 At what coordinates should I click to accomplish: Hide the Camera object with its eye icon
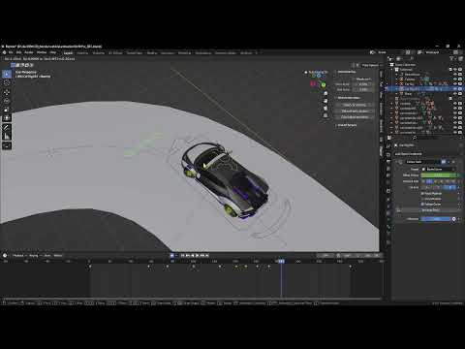coord(455,79)
